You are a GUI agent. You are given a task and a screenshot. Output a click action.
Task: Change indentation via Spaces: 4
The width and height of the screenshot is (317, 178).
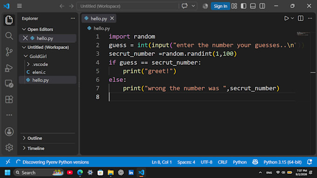pos(186,162)
